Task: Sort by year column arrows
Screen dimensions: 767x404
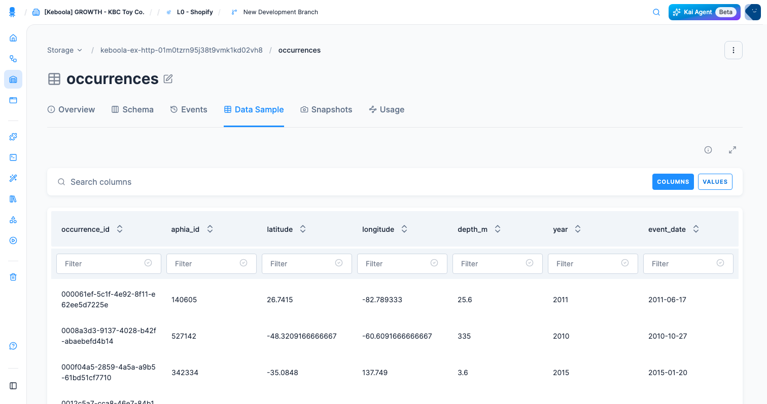Action: click(578, 229)
